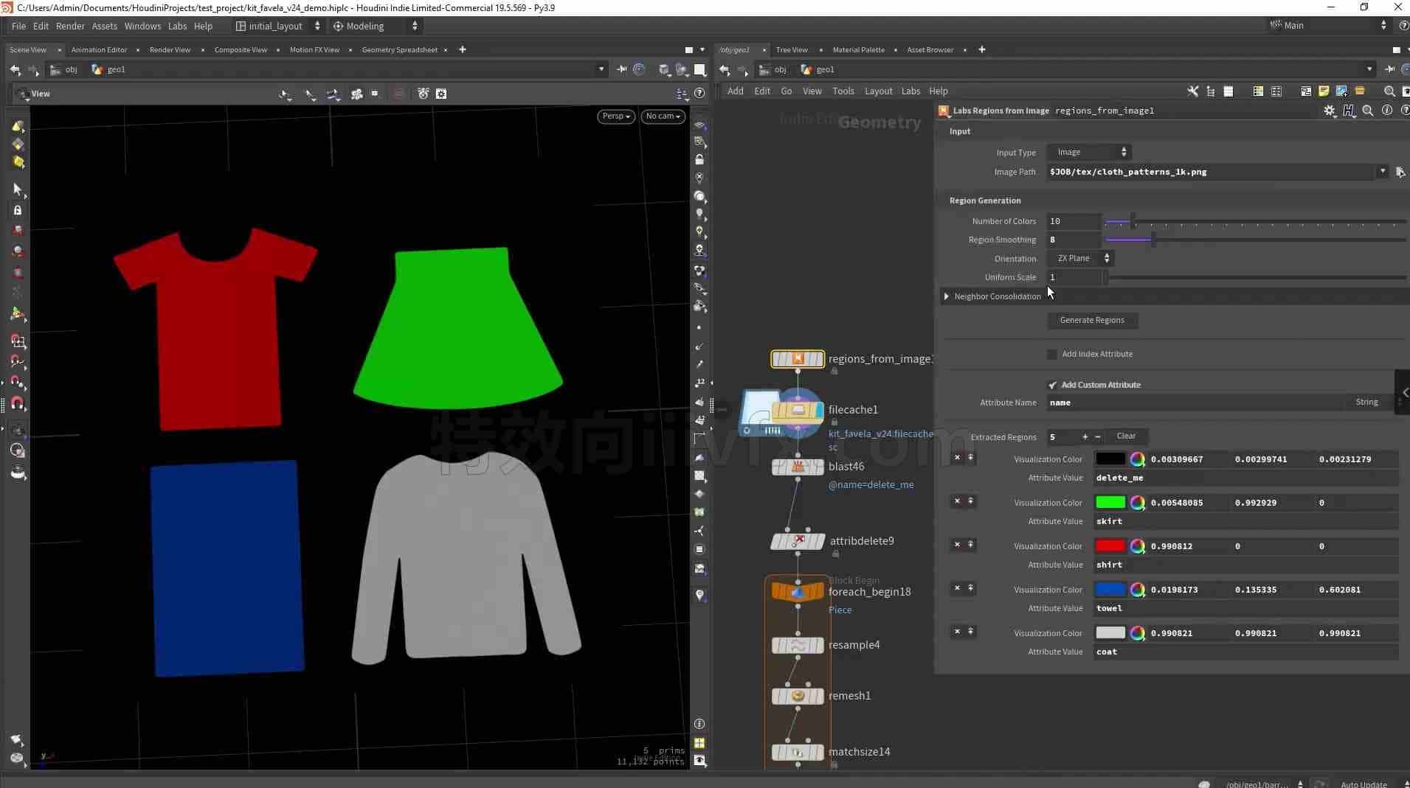Disable the Add Custom Attribute checkbox
This screenshot has height=788, width=1410.
(1052, 385)
